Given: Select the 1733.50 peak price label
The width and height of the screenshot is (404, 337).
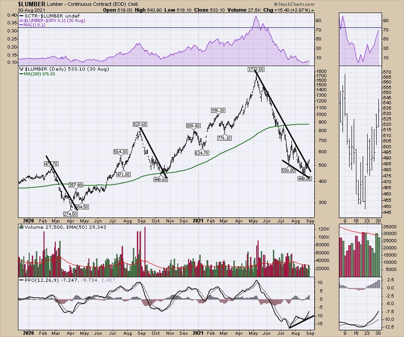Looking at the screenshot, I should (256, 70).
